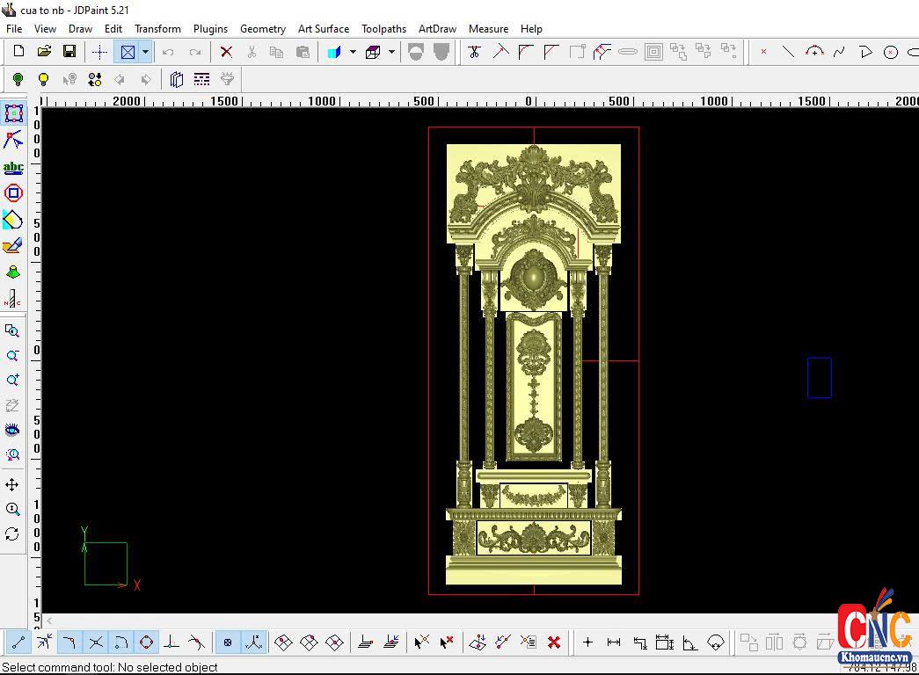Click the small blue rectangle on the canvas
Viewport: 919px width, 675px height.
click(x=819, y=377)
